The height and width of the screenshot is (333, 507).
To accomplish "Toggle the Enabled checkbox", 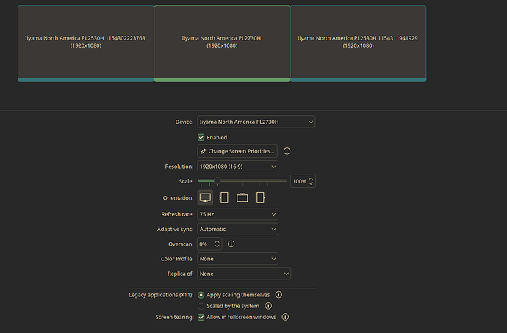I will point(201,137).
